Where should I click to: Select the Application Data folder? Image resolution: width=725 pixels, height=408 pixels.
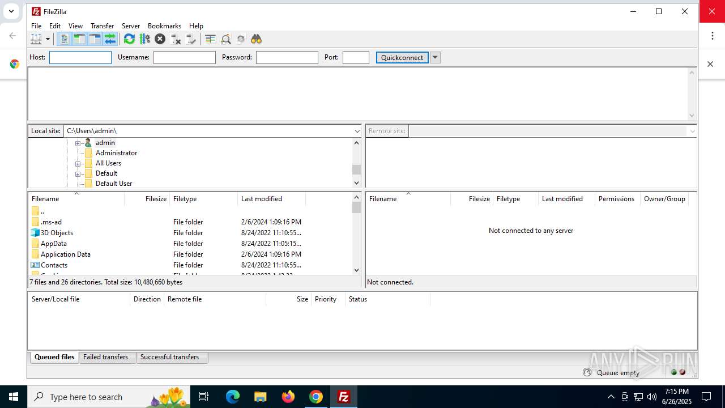[x=66, y=254]
